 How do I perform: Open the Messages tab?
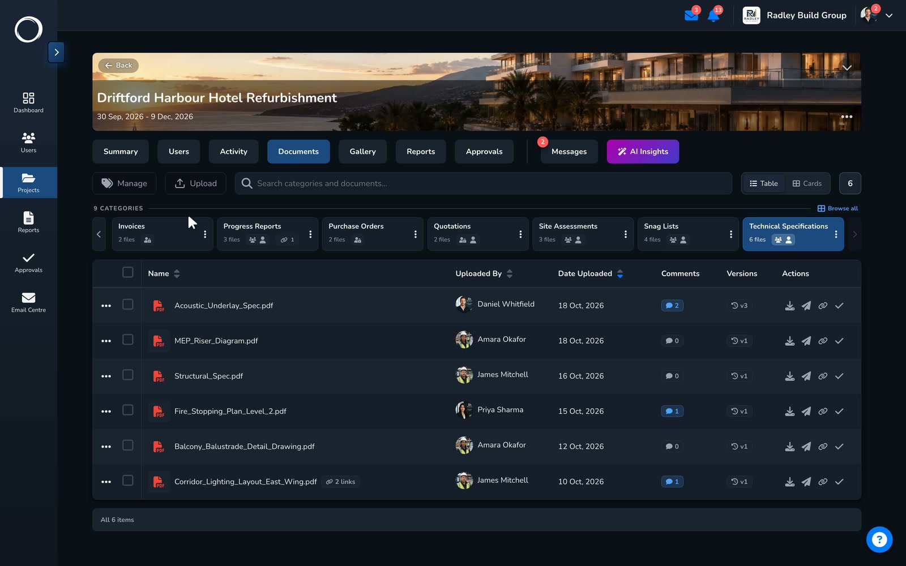click(569, 152)
